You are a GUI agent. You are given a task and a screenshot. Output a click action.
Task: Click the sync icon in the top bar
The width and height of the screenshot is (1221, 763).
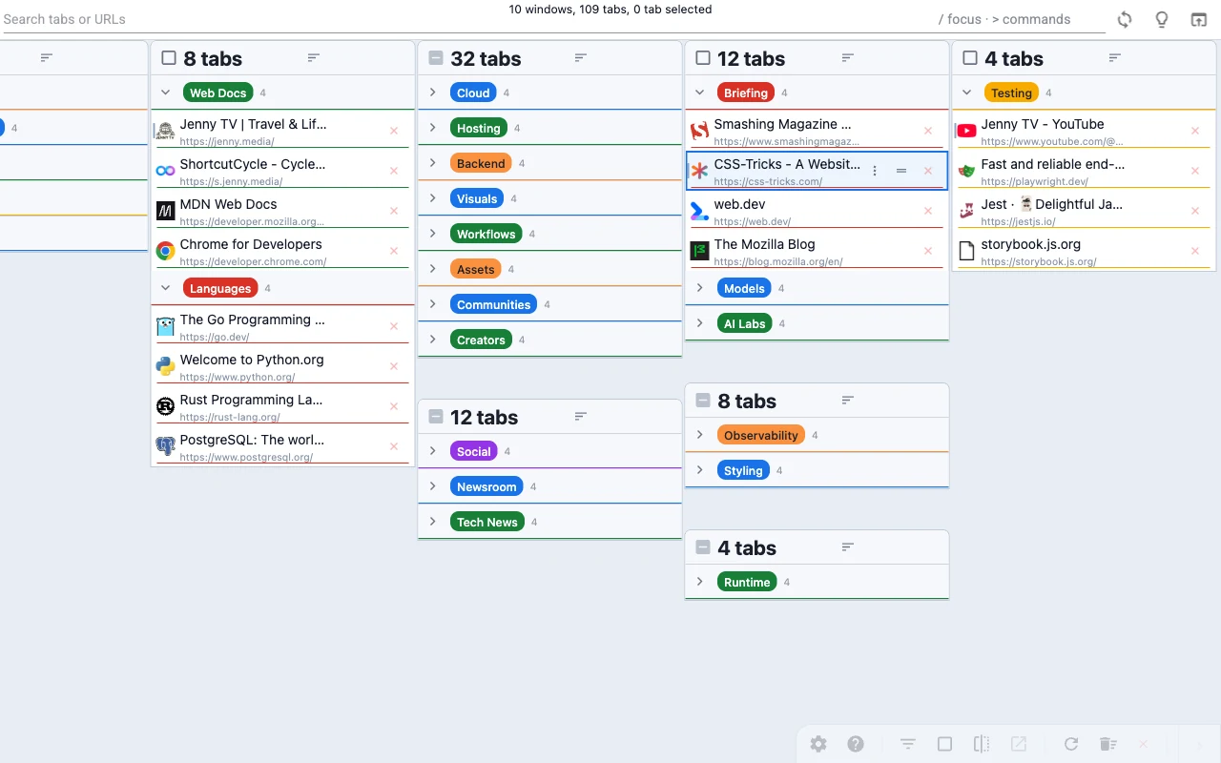1125,20
